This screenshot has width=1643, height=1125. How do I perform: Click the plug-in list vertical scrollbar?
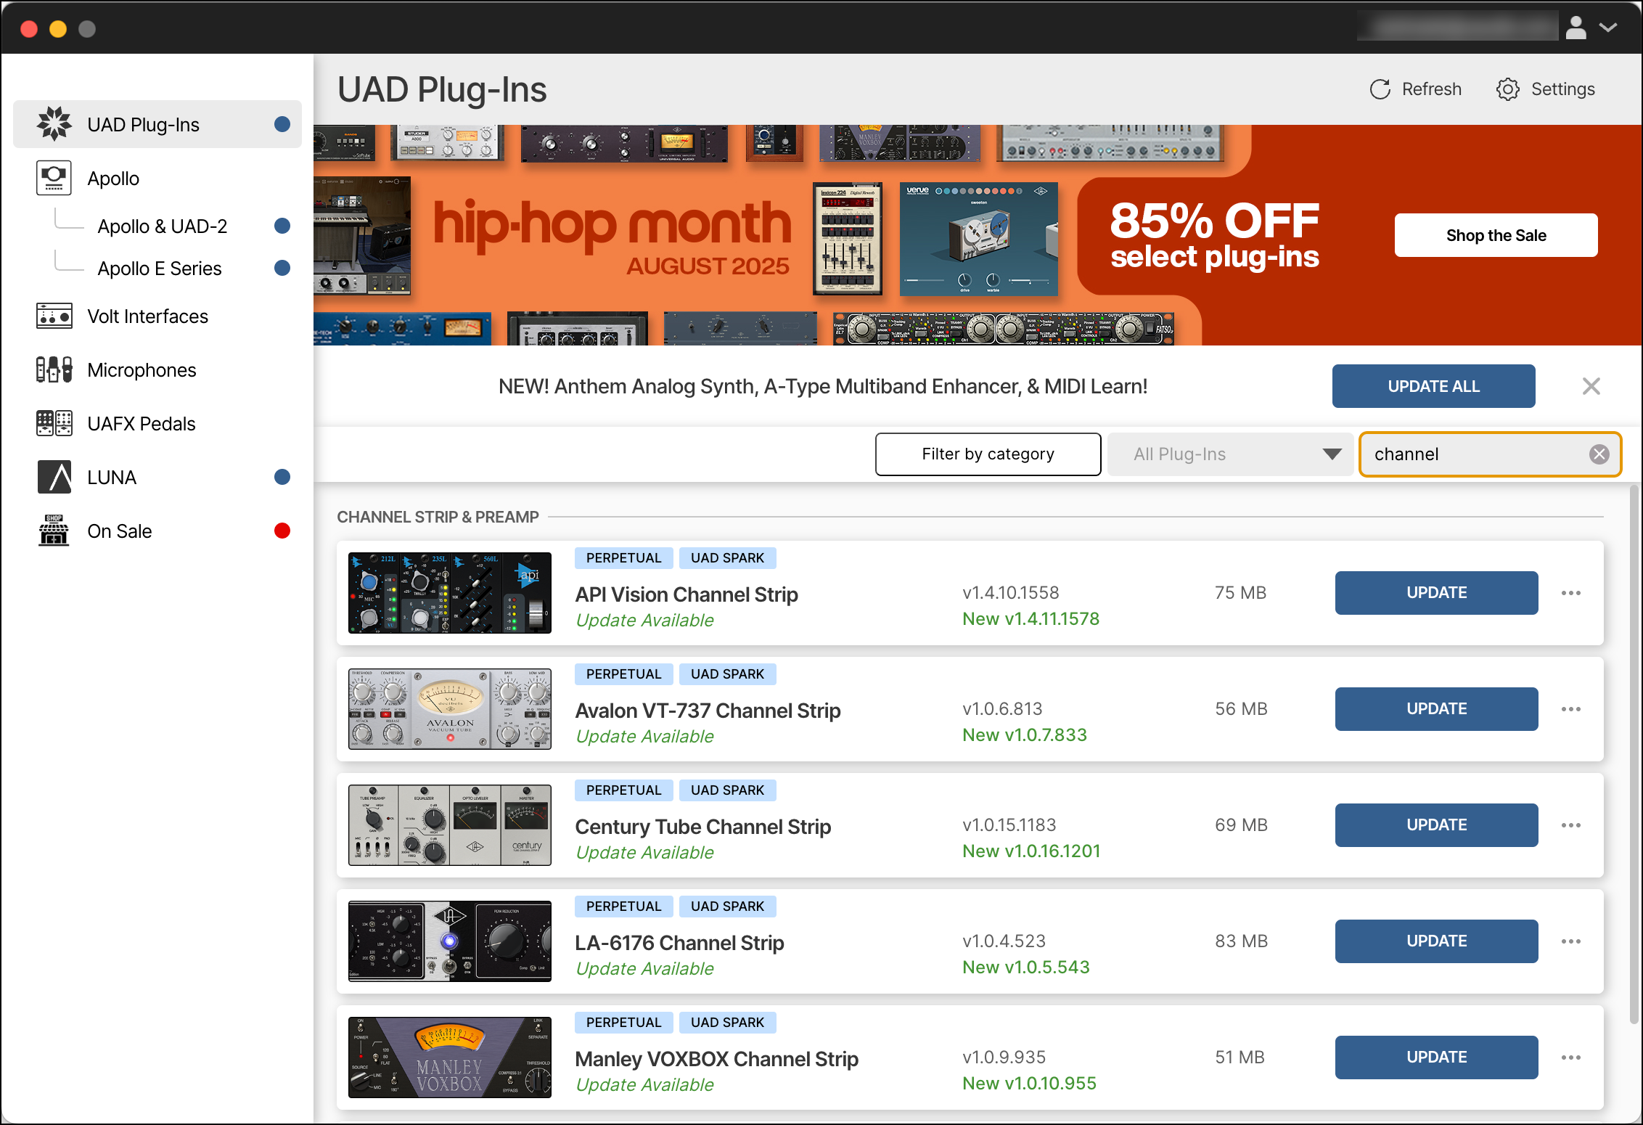coord(1633,755)
